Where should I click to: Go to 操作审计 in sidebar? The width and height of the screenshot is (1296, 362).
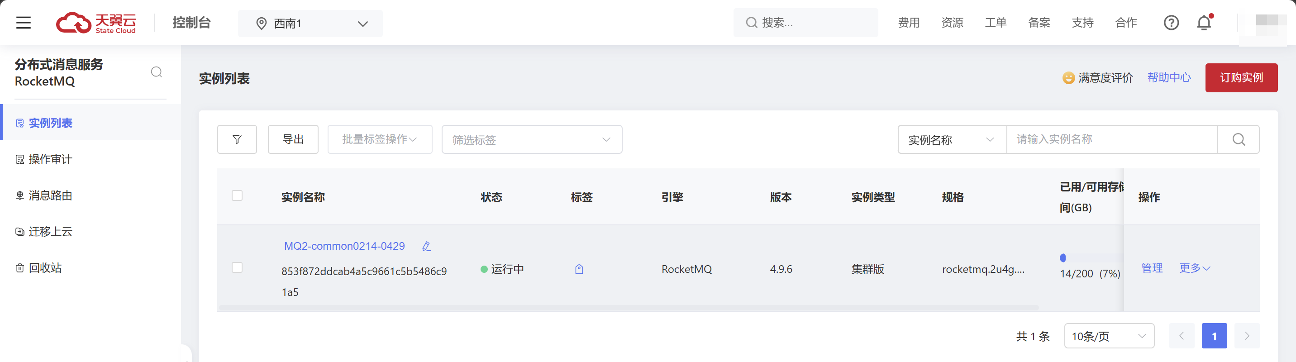pos(50,159)
